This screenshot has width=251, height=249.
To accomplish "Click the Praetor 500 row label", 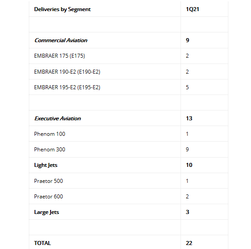I will click(48, 181).
